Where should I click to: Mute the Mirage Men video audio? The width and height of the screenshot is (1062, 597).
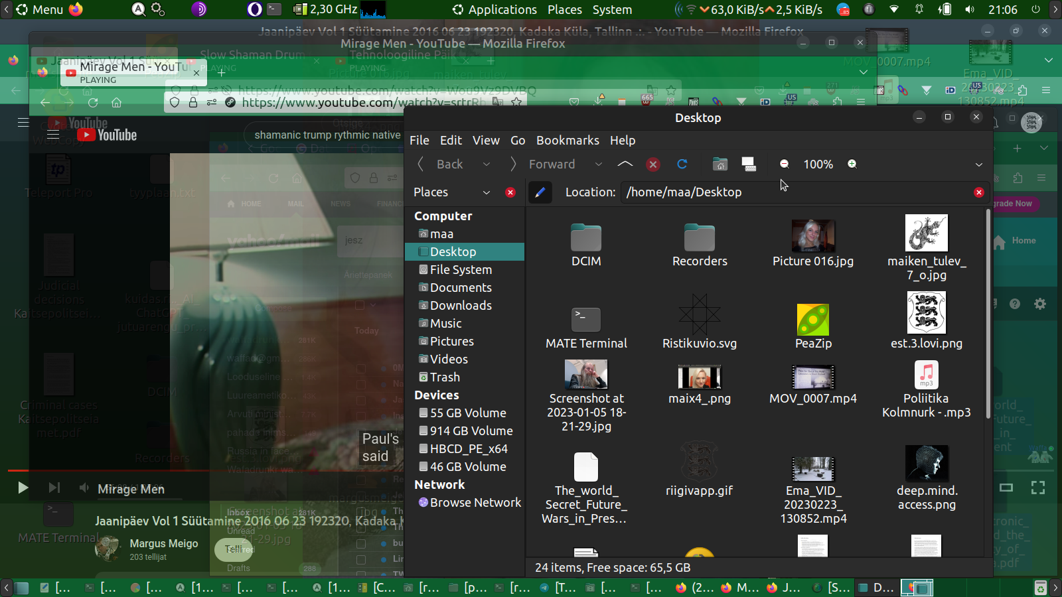pyautogui.click(x=84, y=488)
